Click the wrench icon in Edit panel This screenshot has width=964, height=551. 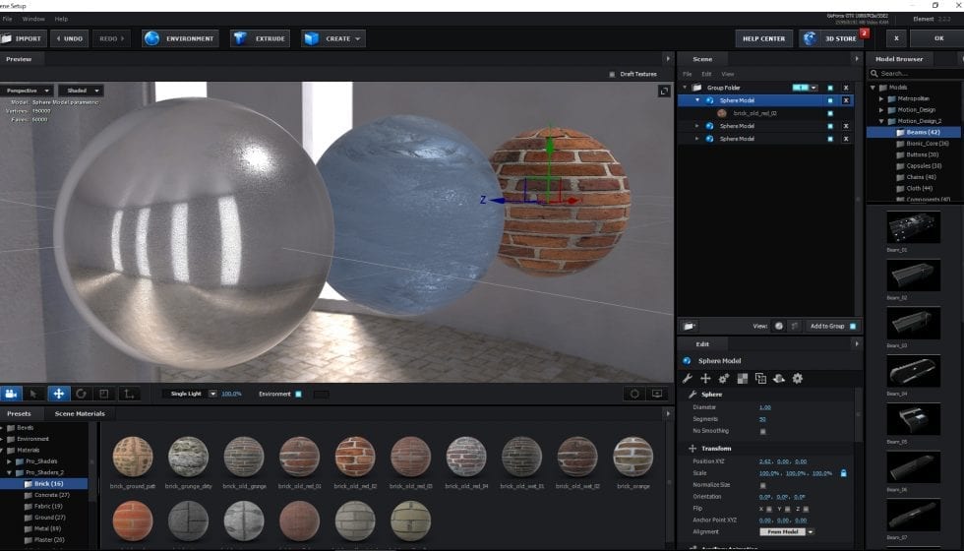pyautogui.click(x=687, y=378)
